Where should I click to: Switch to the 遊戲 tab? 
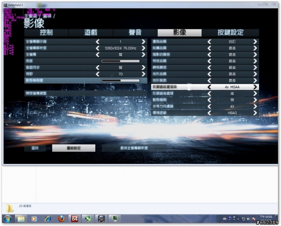pyautogui.click(x=91, y=32)
